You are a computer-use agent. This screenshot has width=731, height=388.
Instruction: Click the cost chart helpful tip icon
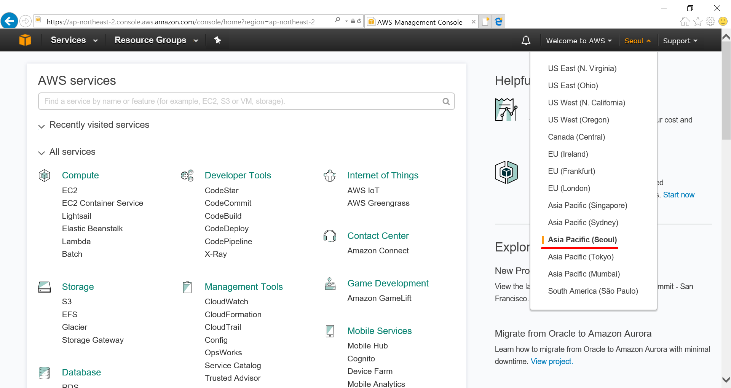pos(506,110)
